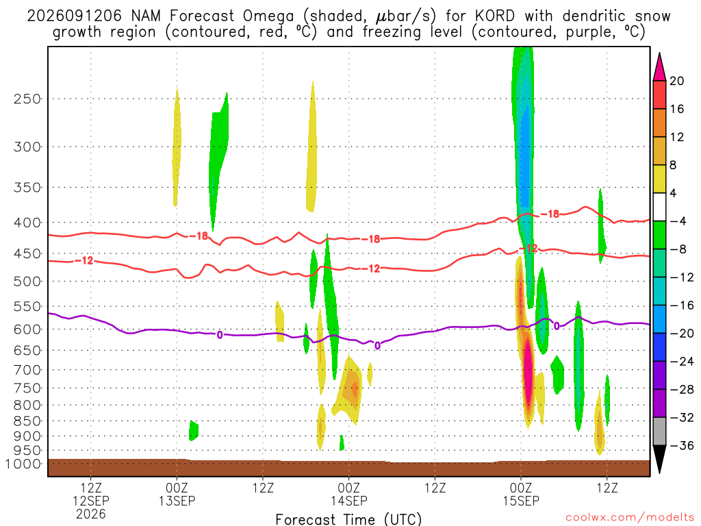Click the 00Z 14SEP time axis label
This screenshot has width=701, height=526.
point(348,494)
